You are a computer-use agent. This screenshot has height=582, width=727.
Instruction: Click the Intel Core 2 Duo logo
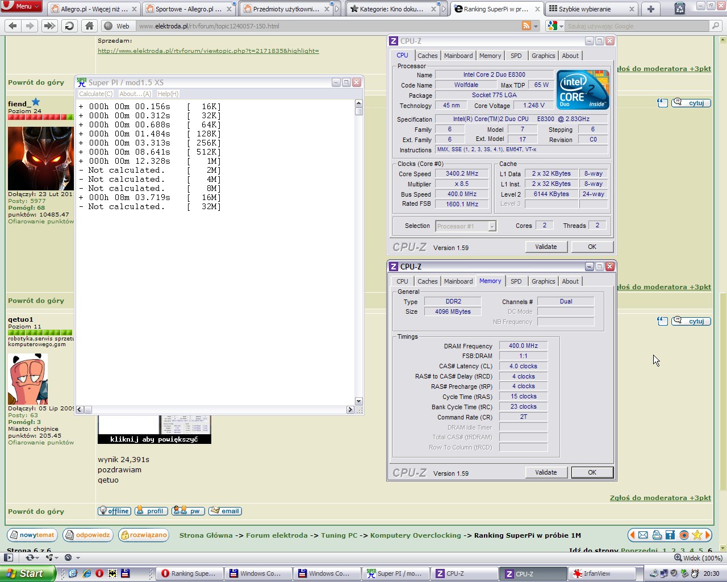(583, 90)
